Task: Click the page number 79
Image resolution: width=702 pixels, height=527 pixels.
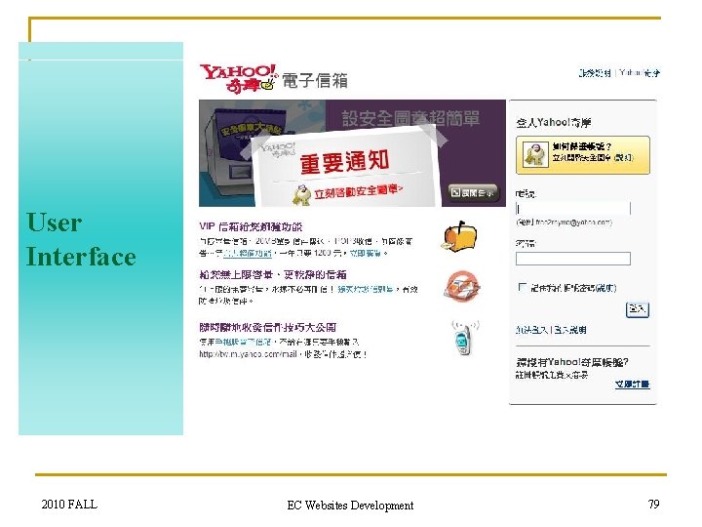Action: point(653,505)
